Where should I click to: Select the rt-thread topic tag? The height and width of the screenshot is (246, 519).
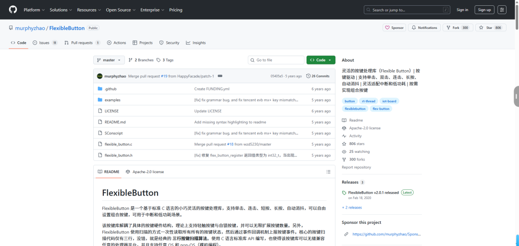point(369,101)
